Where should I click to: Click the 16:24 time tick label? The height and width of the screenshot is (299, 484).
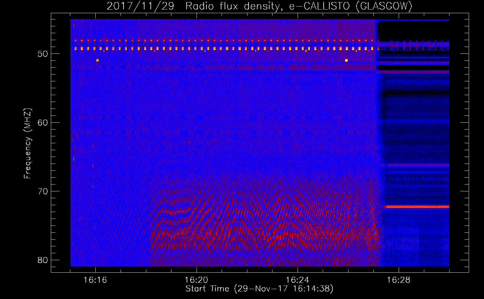(298, 280)
